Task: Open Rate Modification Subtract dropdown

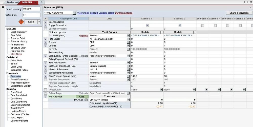Action: tap(128, 63)
